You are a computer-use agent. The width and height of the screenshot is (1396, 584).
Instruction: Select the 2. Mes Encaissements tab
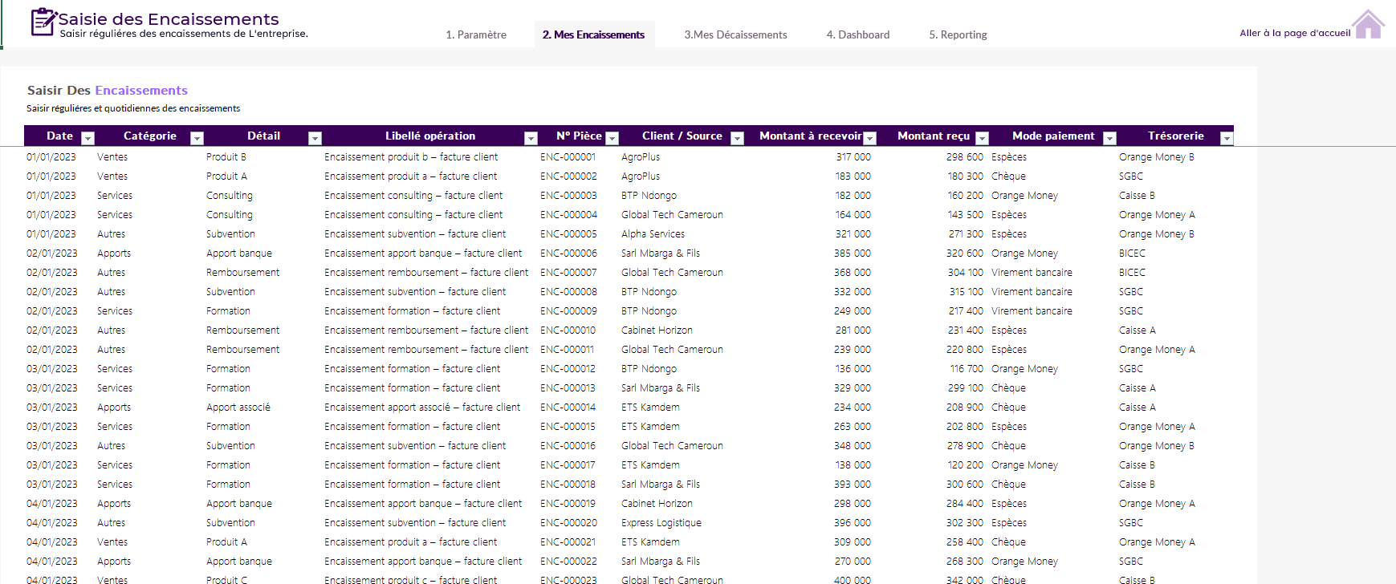[x=593, y=34]
